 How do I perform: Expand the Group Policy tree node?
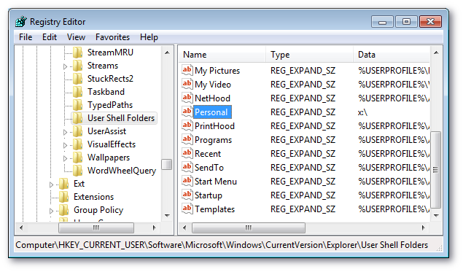click(x=51, y=211)
